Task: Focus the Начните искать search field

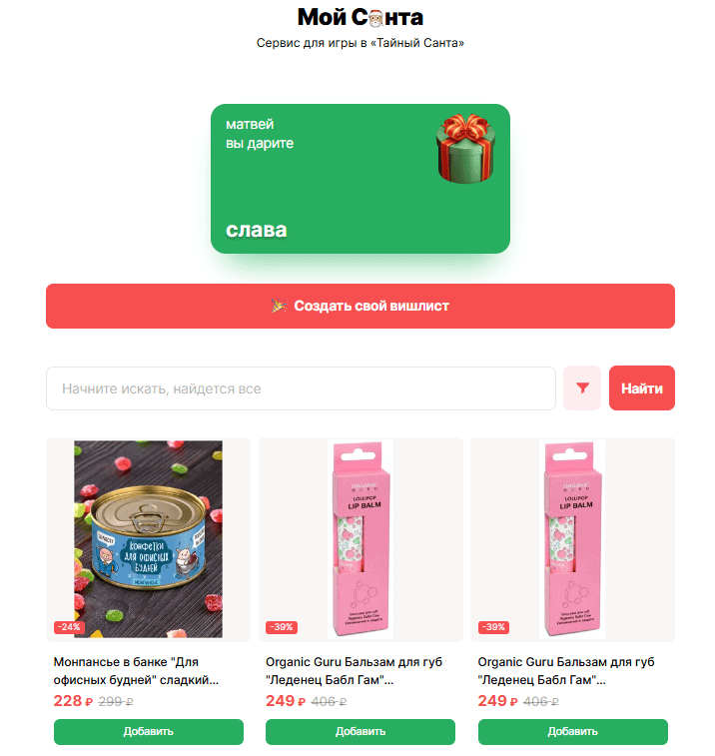Action: click(301, 388)
